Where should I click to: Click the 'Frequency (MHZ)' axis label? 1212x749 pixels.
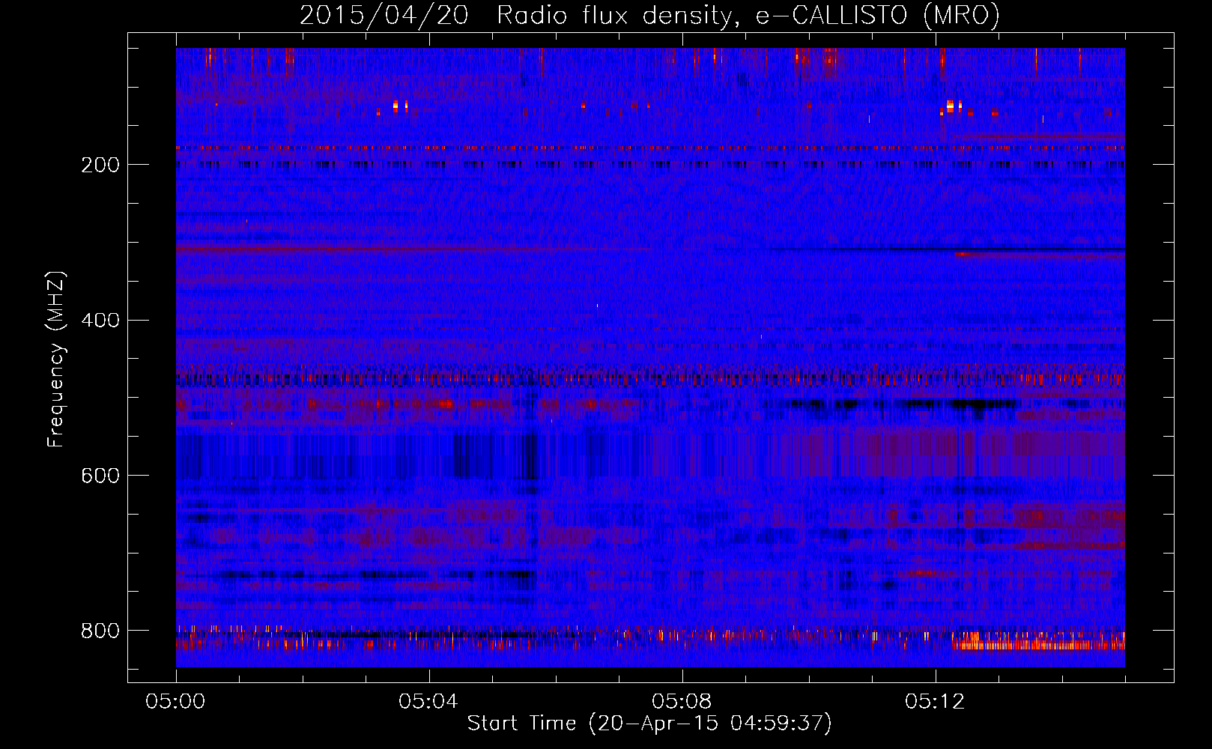pos(56,360)
